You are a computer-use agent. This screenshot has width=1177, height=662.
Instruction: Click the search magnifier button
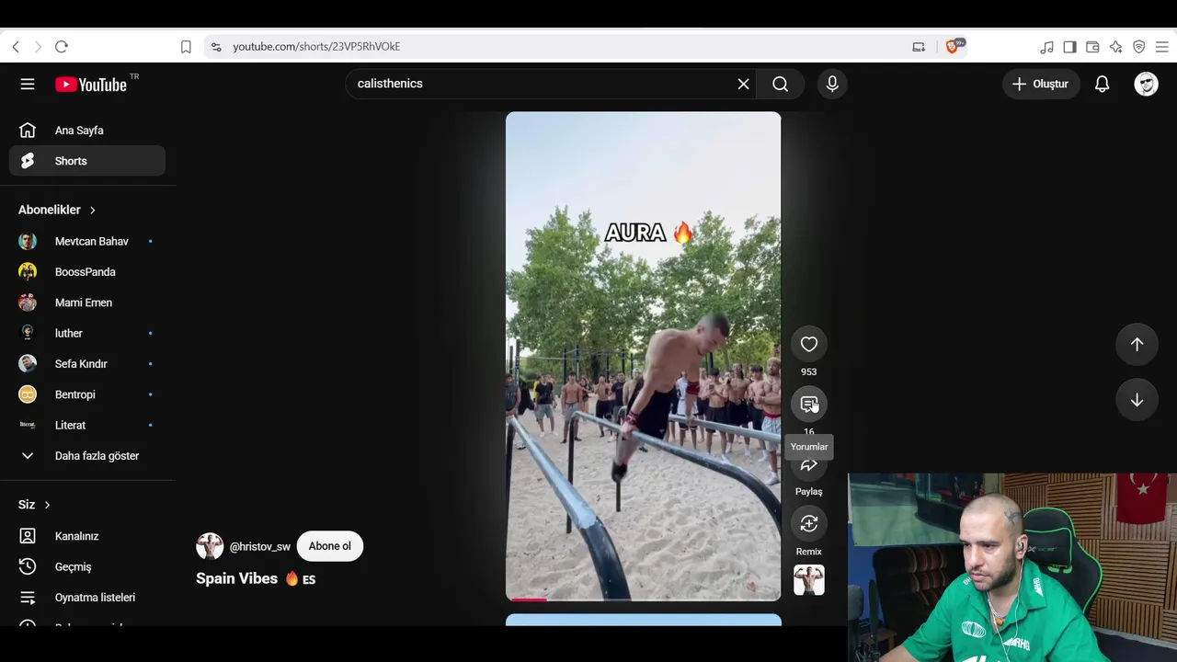781,84
